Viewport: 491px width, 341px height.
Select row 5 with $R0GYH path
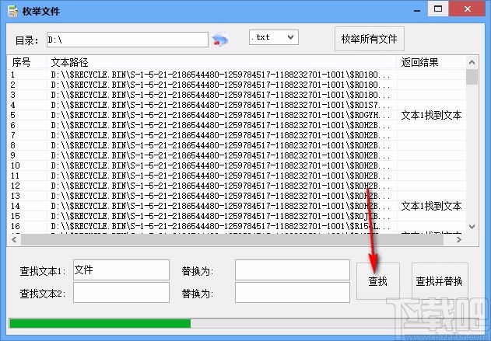[237, 115]
